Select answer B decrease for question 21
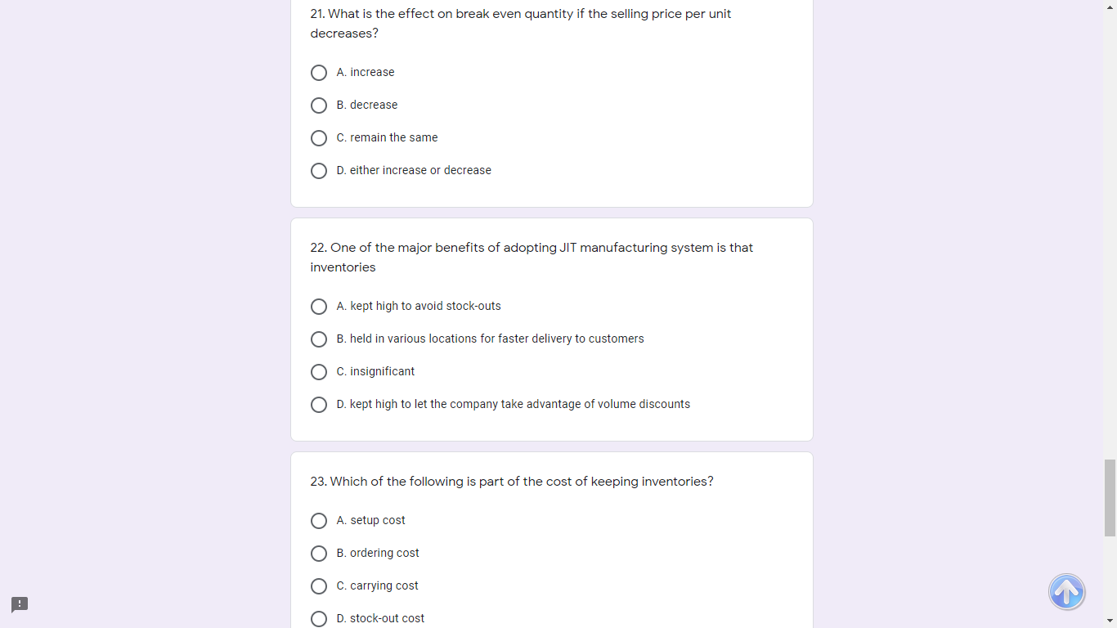 point(319,105)
